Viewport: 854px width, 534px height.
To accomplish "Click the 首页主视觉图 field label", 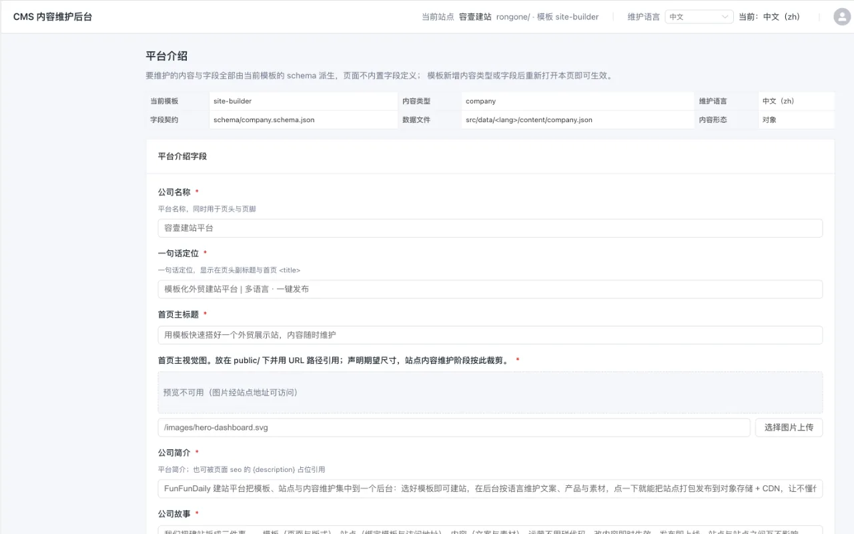I will [x=334, y=360].
